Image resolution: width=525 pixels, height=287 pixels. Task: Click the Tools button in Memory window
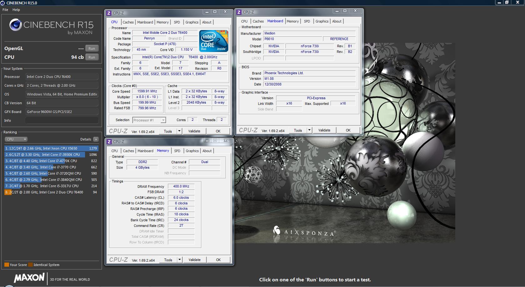(x=168, y=260)
